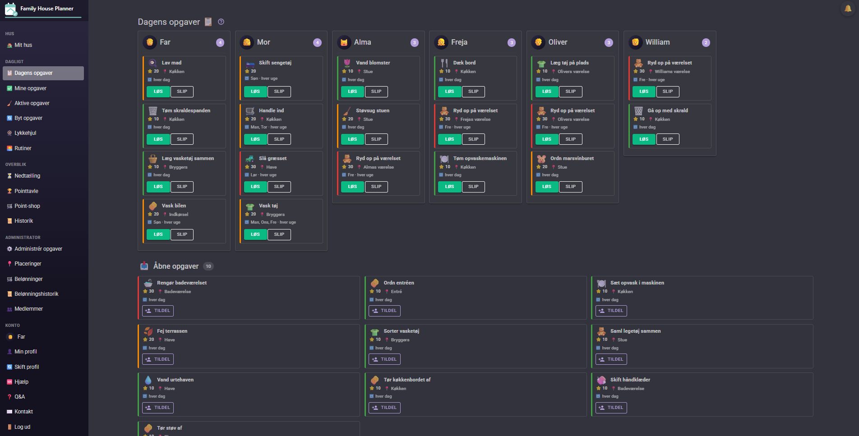Click the Family House Planner logo icon

10,9
